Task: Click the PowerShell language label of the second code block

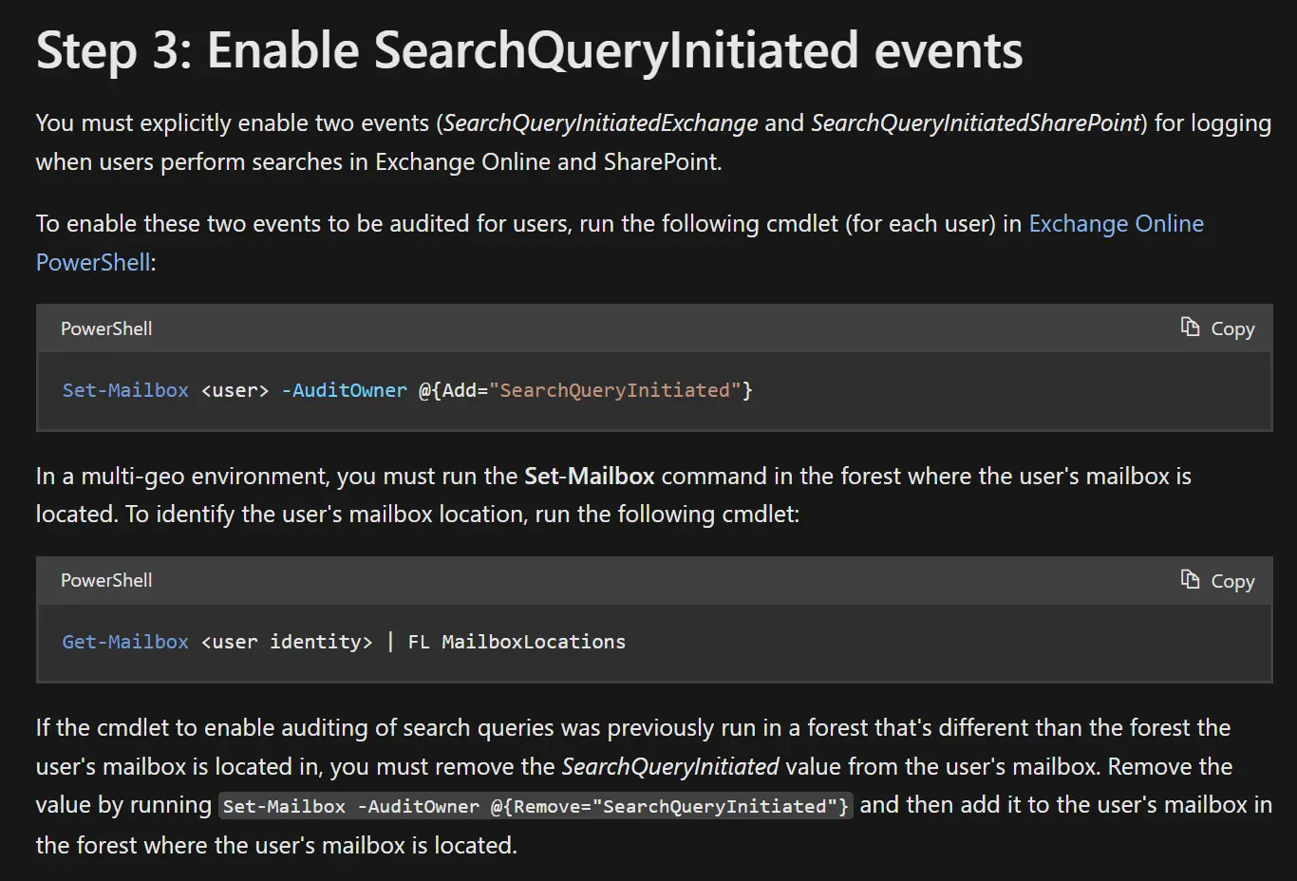Action: [x=106, y=580]
